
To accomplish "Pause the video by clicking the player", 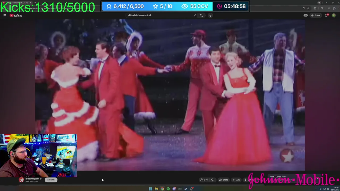I will tap(170, 95).
